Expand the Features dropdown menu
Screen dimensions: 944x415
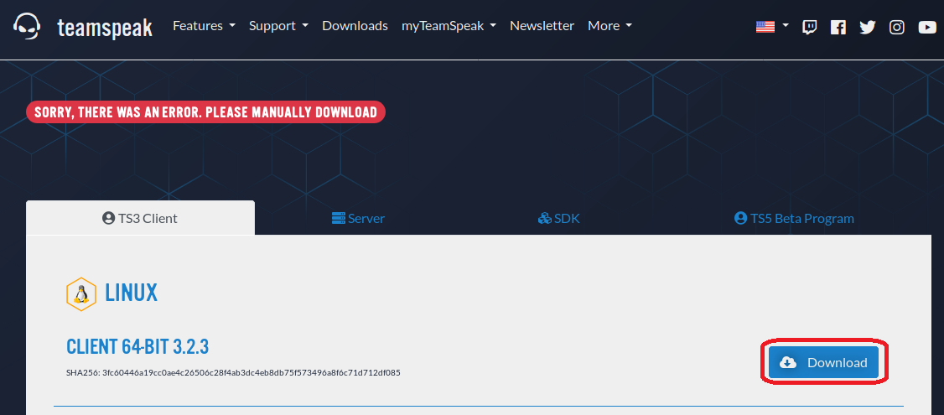[204, 26]
